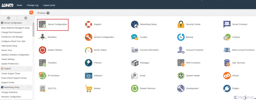Open the Server Status gauge icon
The width and height of the screenshot is (256, 100).
(x=88, y=50)
